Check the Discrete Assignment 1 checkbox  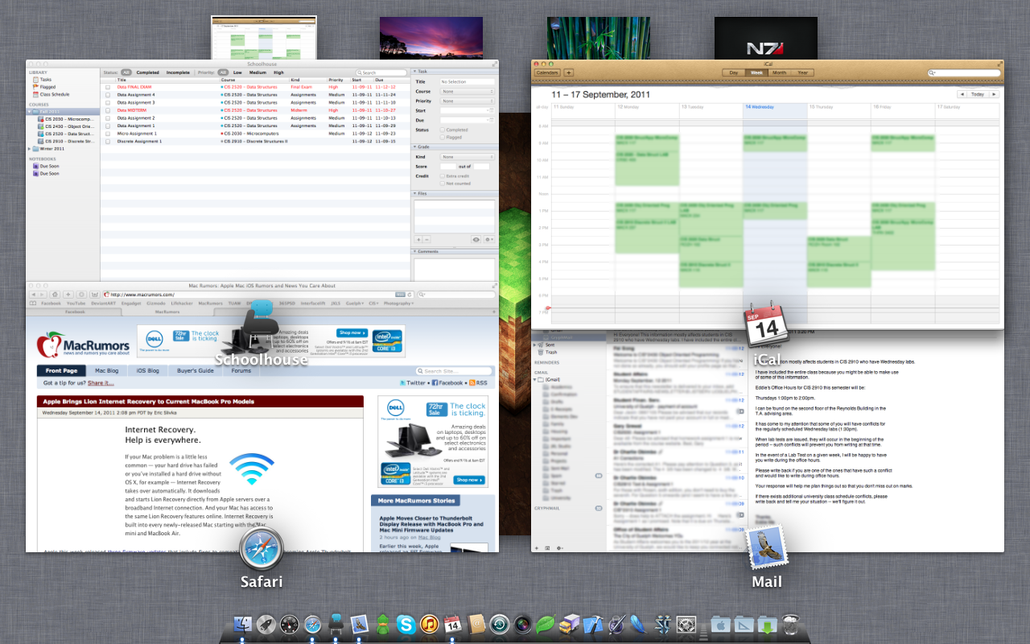(x=108, y=141)
